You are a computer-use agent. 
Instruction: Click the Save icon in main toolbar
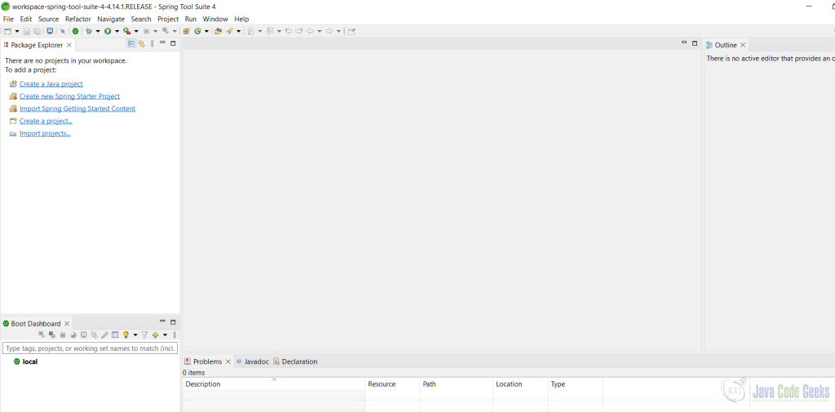pyautogui.click(x=27, y=31)
